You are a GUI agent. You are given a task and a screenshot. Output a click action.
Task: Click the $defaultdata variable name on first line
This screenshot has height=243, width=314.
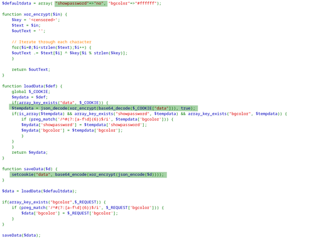tap(16, 3)
